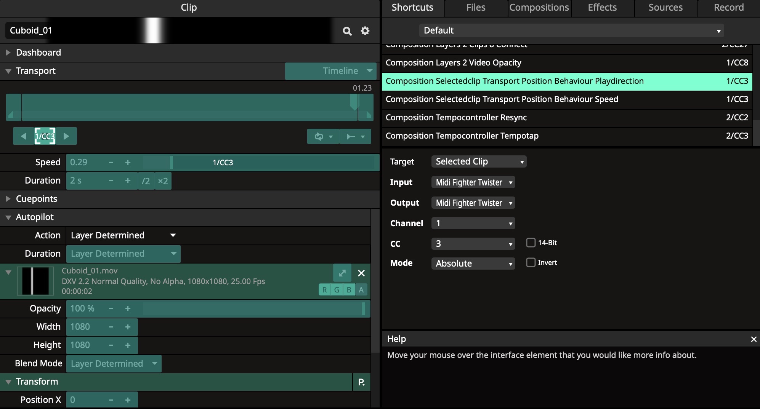Switch to the Sources tab
The image size is (760, 409).
pos(665,8)
